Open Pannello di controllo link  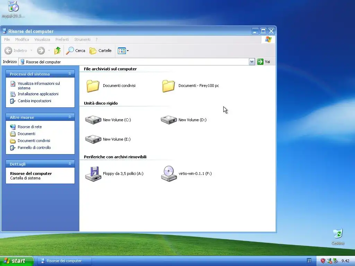[x=34, y=148]
